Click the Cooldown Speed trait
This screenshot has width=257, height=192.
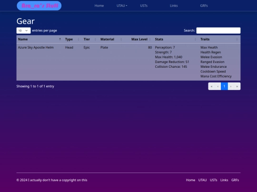213,72
